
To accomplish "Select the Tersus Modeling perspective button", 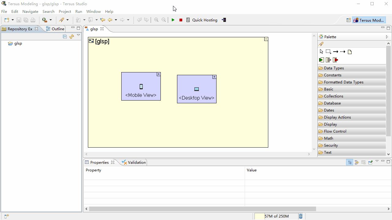I will pyautogui.click(x=369, y=20).
